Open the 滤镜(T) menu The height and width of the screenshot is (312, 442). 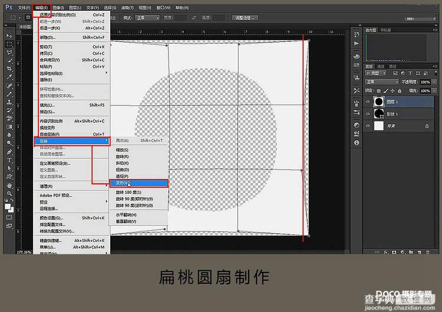127,8
